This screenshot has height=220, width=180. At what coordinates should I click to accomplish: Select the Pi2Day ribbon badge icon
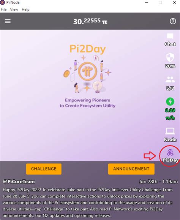[x=170, y=152]
